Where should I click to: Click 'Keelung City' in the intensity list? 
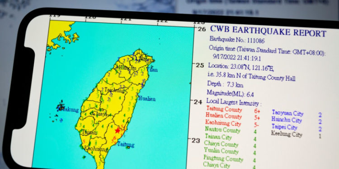click(287, 134)
